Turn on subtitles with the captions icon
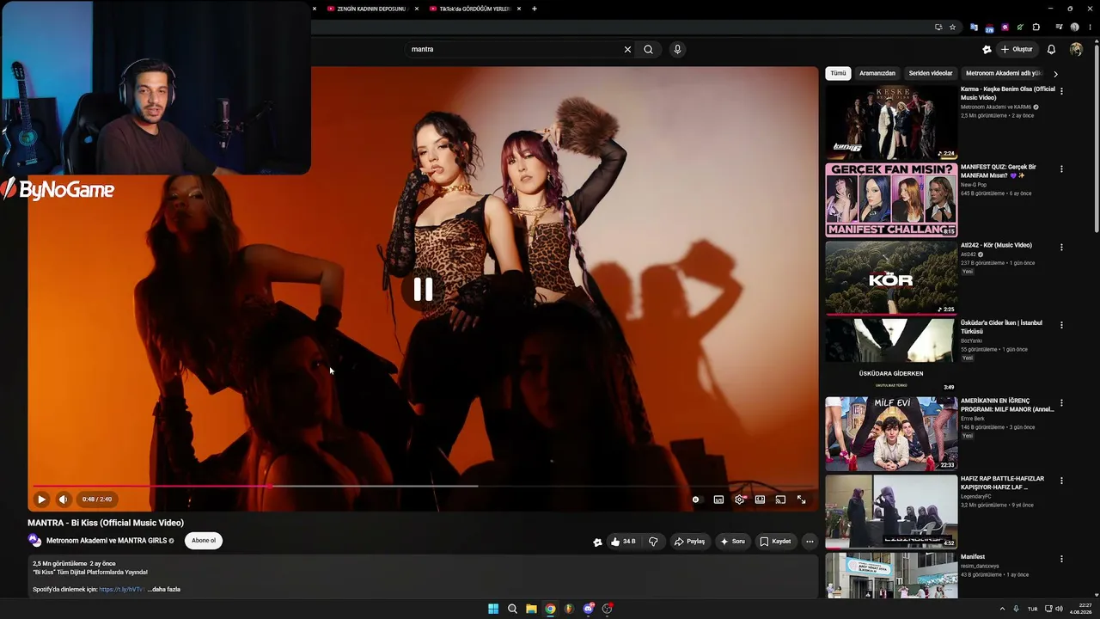The height and width of the screenshot is (619, 1100). click(718, 499)
